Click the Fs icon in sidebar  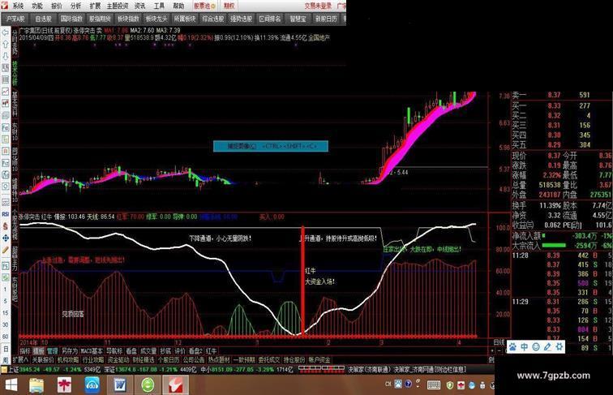(x=6, y=266)
